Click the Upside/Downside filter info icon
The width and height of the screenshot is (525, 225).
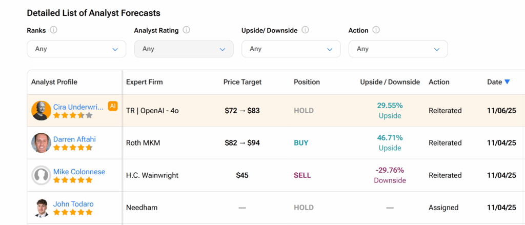coord(305,30)
